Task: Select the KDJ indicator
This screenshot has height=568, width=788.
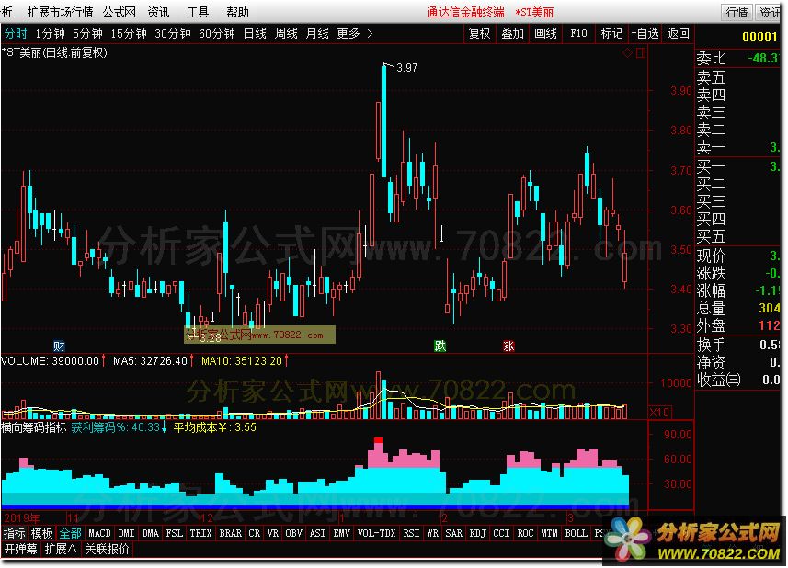Action: tap(478, 533)
